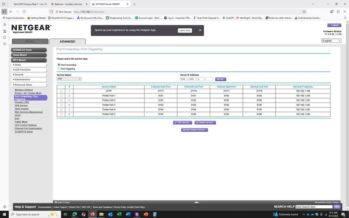Select the Port Triggering radio button
The image size is (349, 218).
click(x=59, y=68)
